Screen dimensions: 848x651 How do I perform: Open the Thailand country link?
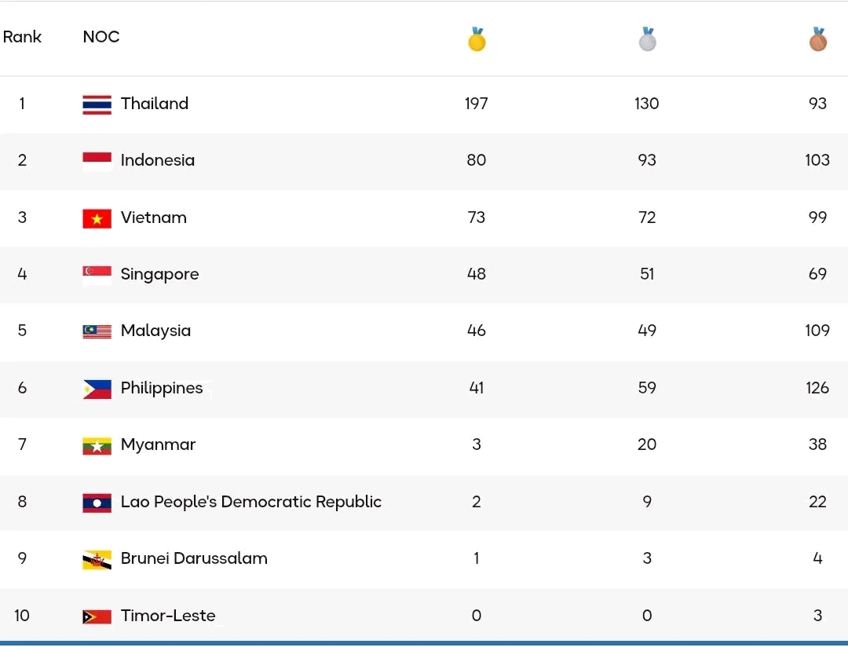point(155,104)
